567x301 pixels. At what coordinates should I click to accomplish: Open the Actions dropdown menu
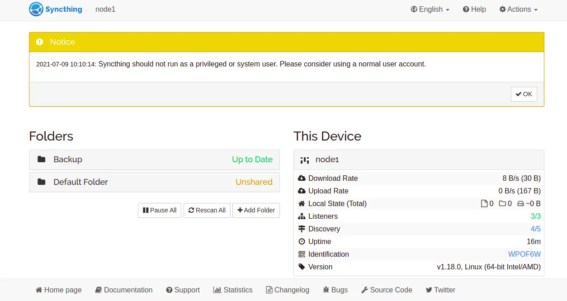(518, 9)
